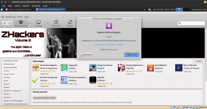The width and height of the screenshot is (207, 109).
Task: Open the Telepített installed software view
Action: point(38,23)
